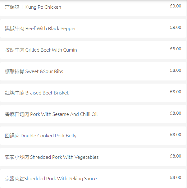
Task: Click the £8.00 price for Shredded Pork With Peking Sauce
Action: (x=176, y=177)
